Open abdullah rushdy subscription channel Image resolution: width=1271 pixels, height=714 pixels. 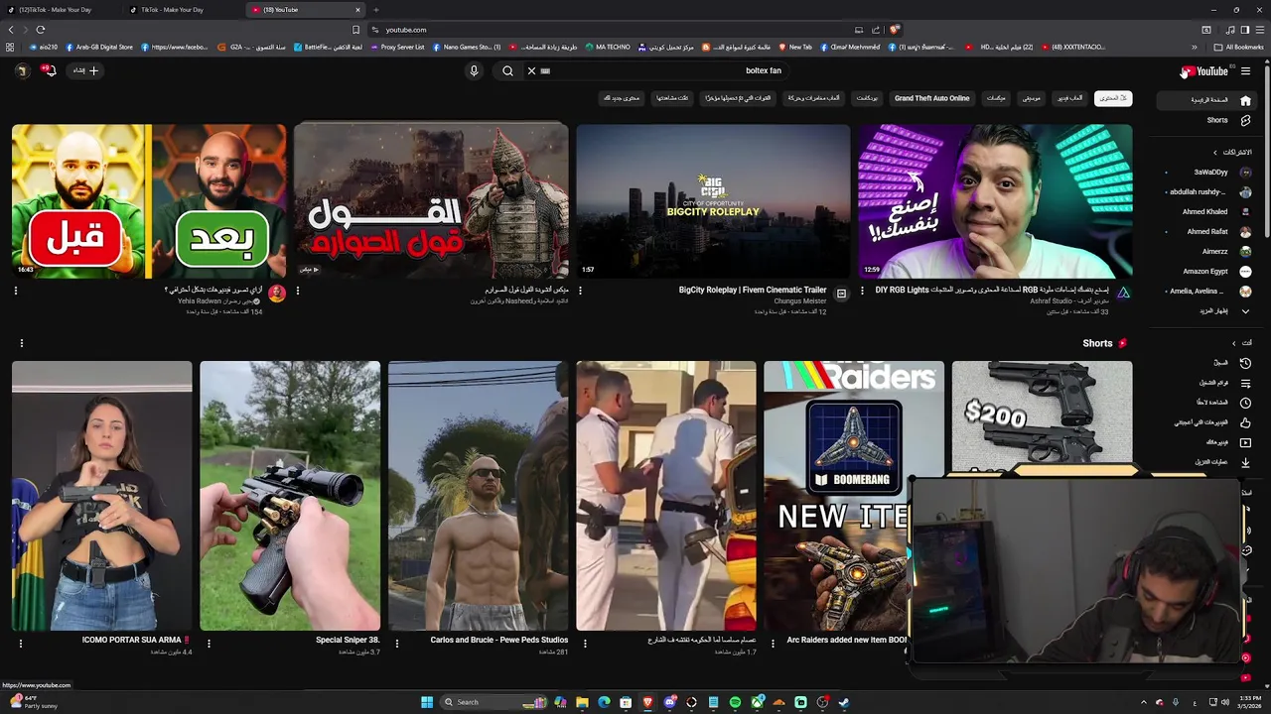[1208, 192]
